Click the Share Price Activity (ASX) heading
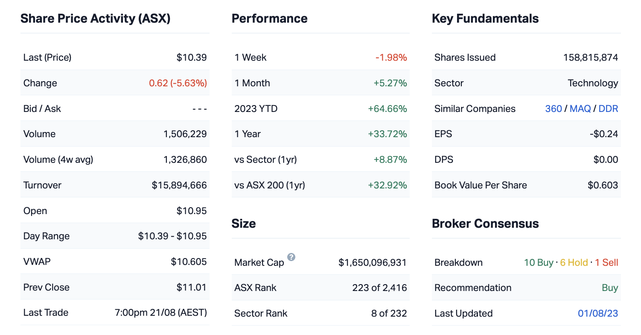Screen dimensions: 641x335 [95, 18]
